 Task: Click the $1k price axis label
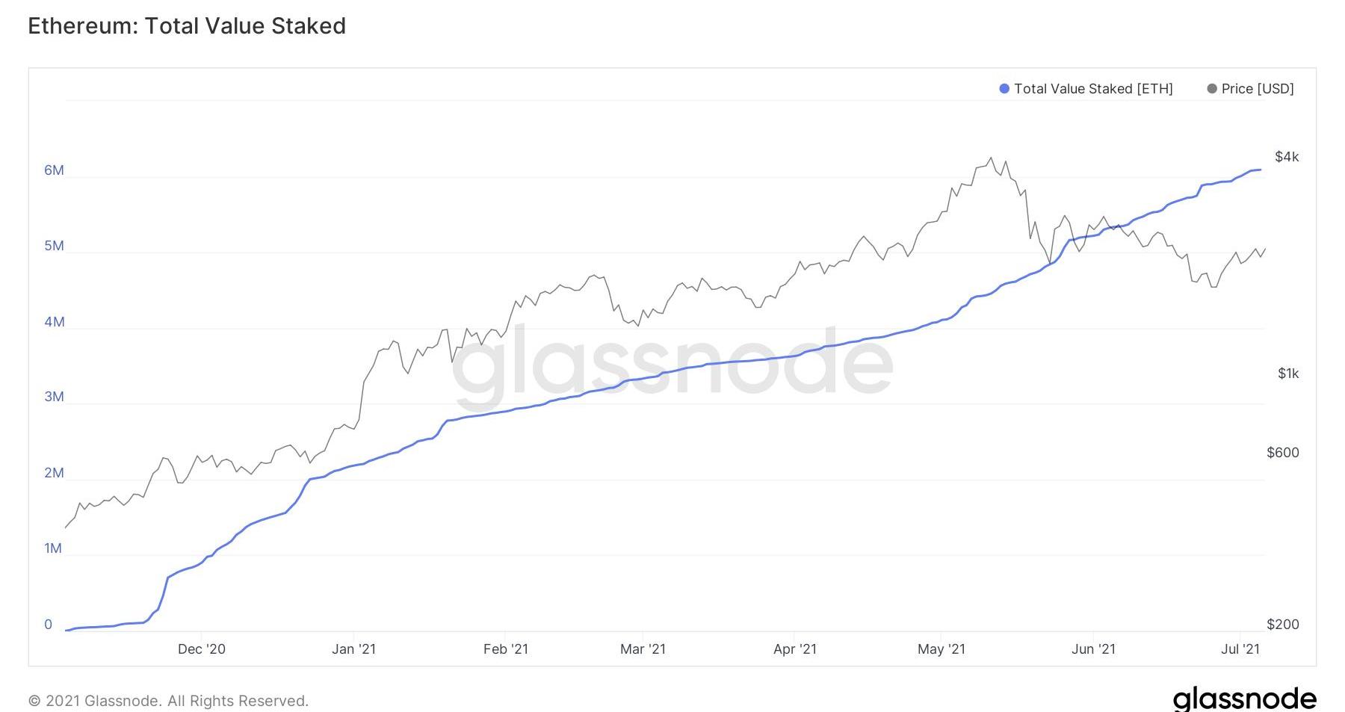[1288, 374]
